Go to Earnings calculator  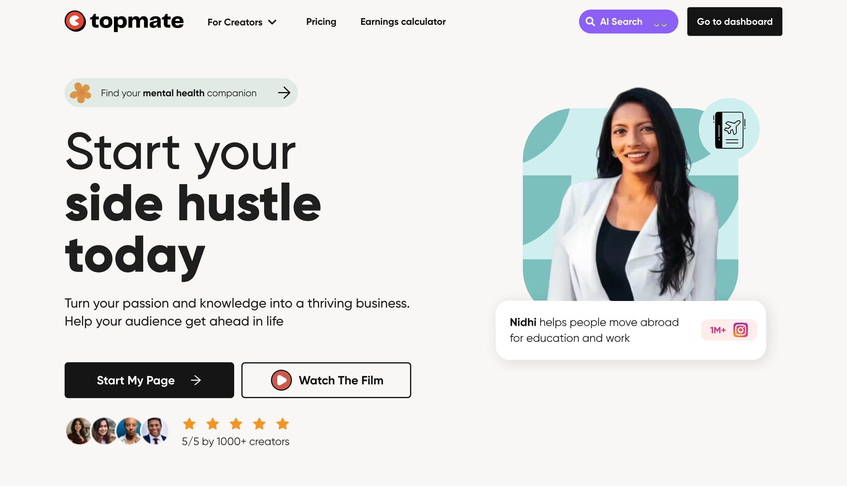click(403, 22)
